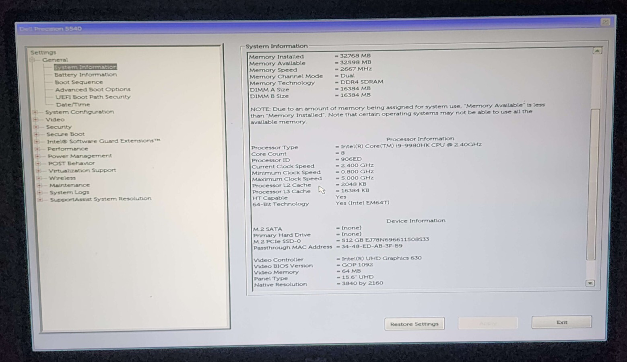Screen dimensions: 627x362
Task: Click the scroll down arrow
Action: (x=590, y=283)
